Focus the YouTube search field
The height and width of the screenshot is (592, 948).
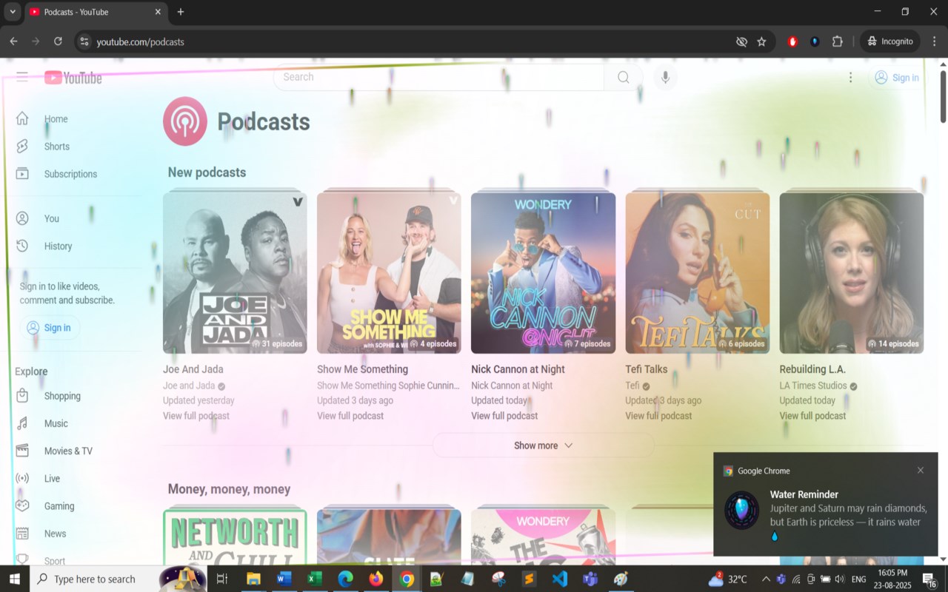coord(438,77)
